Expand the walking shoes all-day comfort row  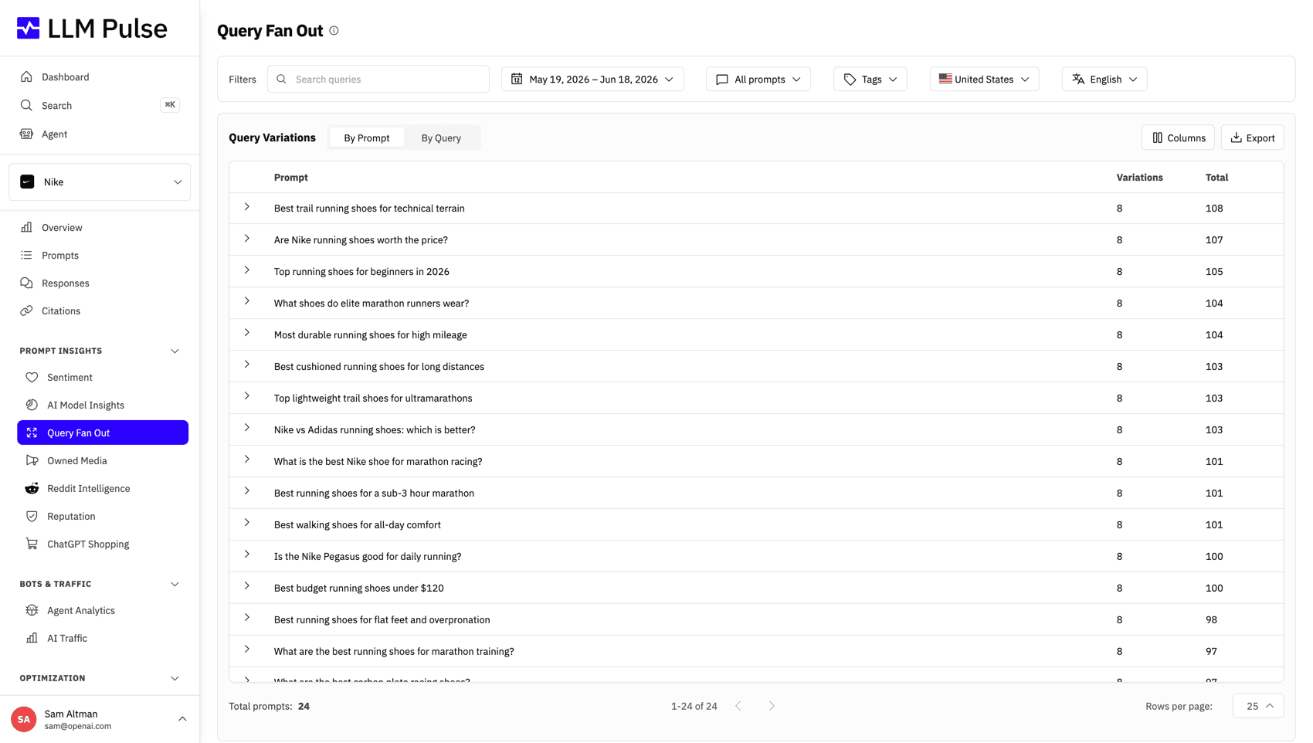(247, 523)
